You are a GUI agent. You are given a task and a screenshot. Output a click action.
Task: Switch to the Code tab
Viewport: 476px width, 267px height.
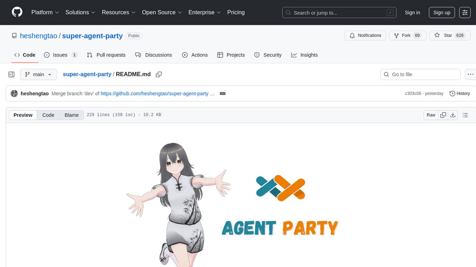coord(25,55)
